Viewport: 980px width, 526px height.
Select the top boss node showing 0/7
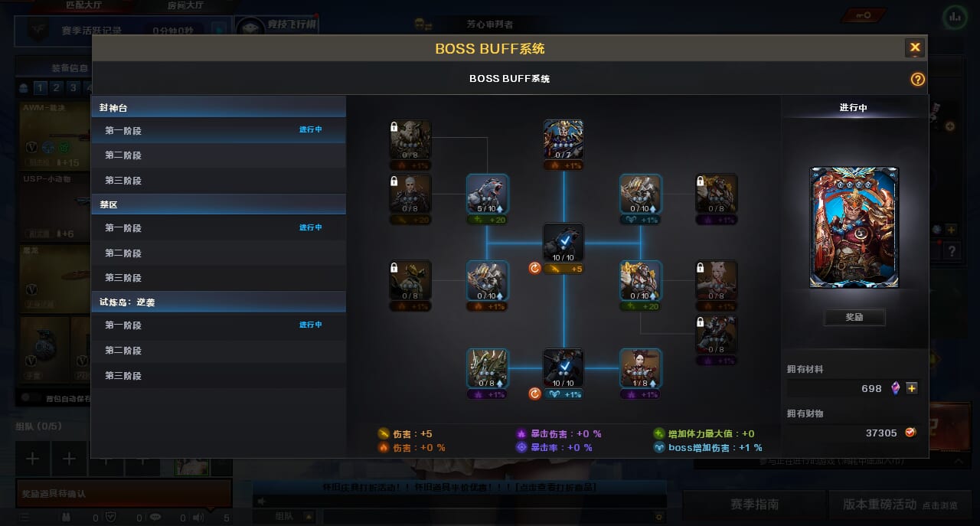click(563, 140)
